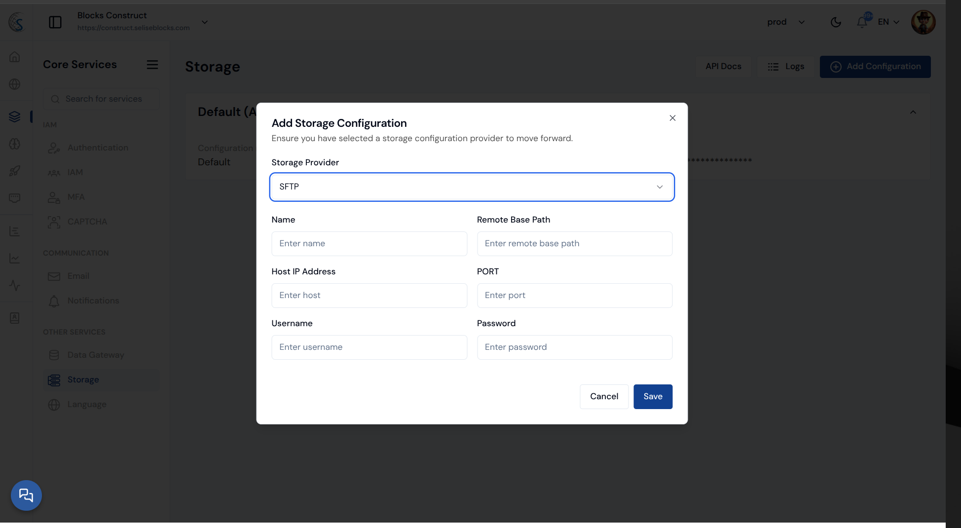Cancel the storage configuration dialog
This screenshot has height=528, width=961.
[x=604, y=396]
